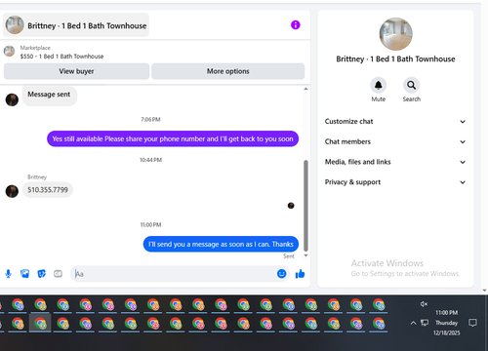Click the 11:00 PM chat timestamp
This screenshot has height=351, width=488.
(150, 225)
